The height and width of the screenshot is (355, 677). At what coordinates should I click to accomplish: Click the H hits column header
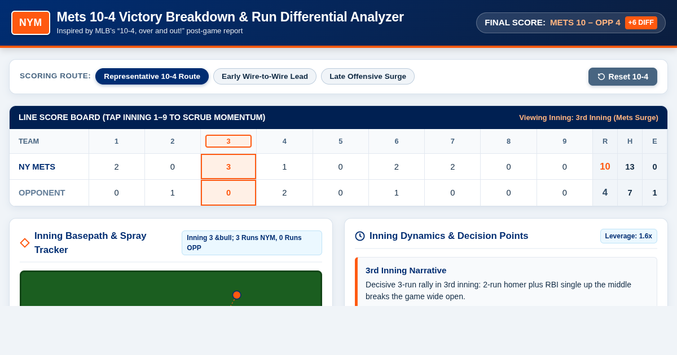point(630,141)
